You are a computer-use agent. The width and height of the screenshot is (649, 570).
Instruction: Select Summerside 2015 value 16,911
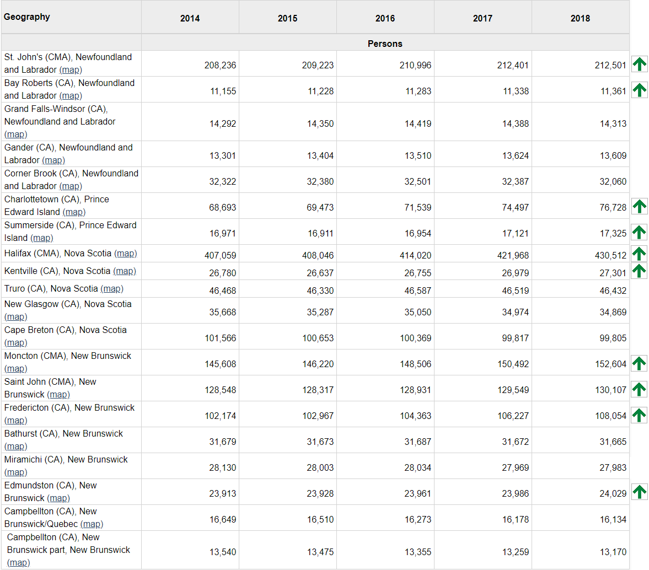[320, 234]
